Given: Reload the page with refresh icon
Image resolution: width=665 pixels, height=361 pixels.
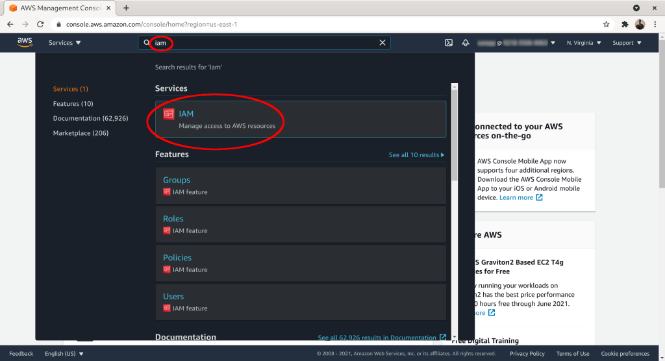Looking at the screenshot, I should point(40,24).
